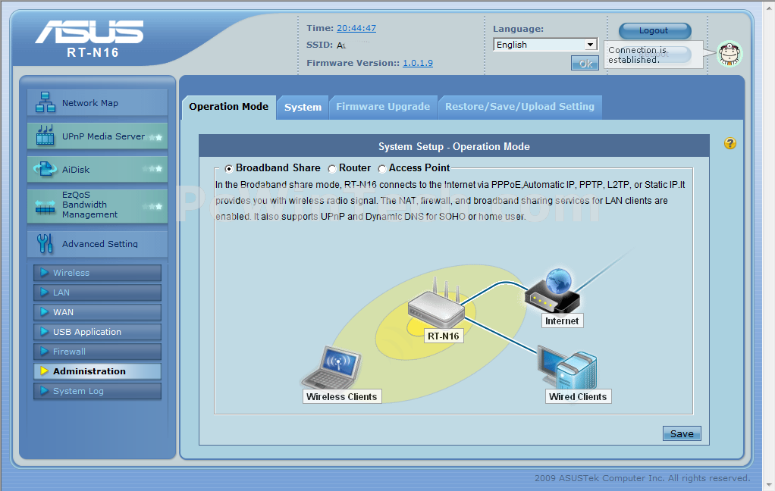
Task: Click the AiDisk label
Action: point(76,170)
